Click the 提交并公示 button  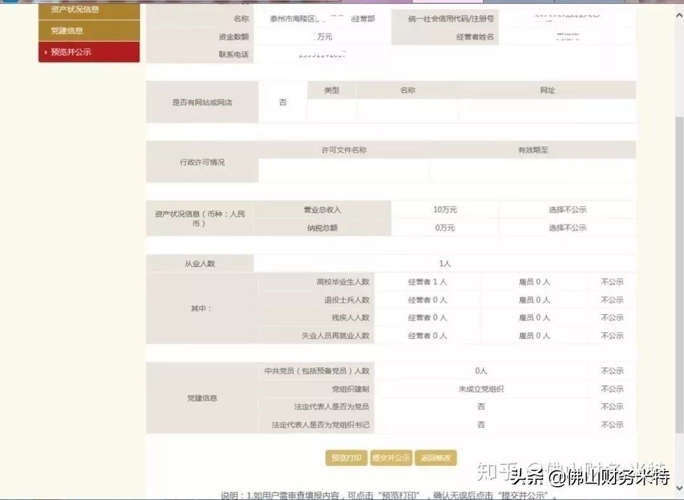click(x=391, y=458)
